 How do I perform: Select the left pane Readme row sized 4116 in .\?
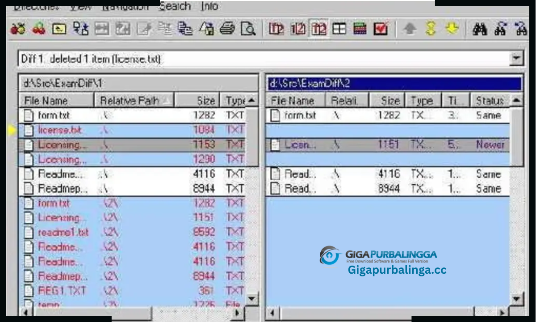point(132,174)
